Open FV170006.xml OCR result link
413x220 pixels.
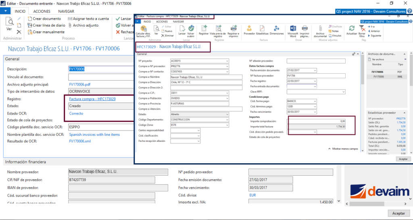[80, 141]
